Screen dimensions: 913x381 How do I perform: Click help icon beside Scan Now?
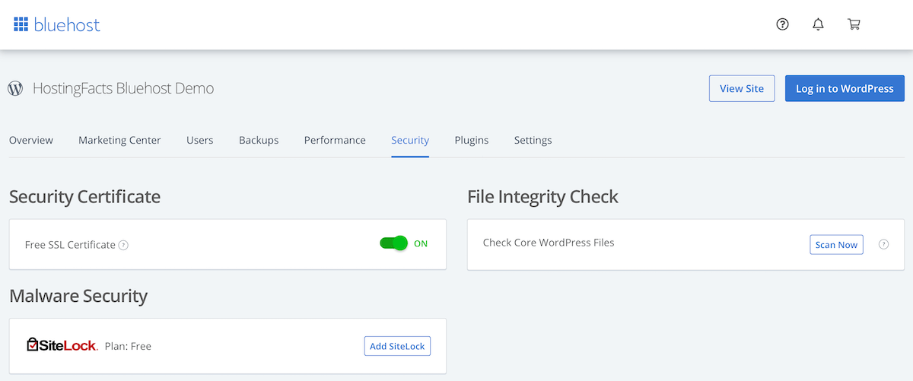[883, 244]
